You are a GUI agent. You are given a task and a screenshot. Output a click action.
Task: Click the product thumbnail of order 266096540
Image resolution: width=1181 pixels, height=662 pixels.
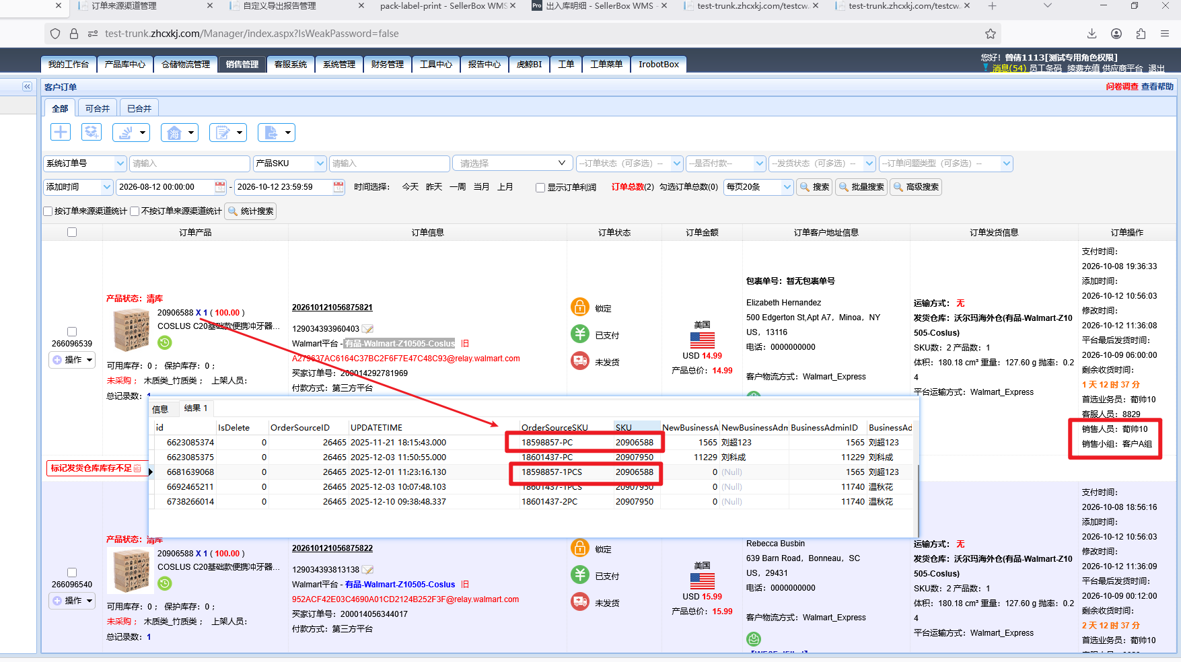[131, 571]
